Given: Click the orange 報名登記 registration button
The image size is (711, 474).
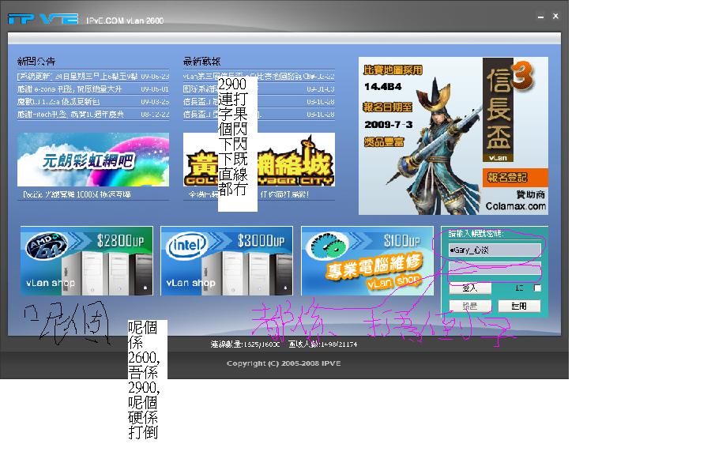Looking at the screenshot, I should pyautogui.click(x=515, y=177).
